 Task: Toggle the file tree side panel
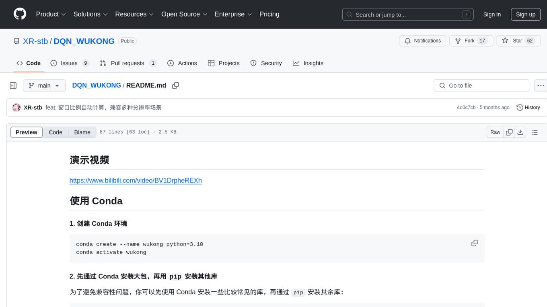coord(13,86)
